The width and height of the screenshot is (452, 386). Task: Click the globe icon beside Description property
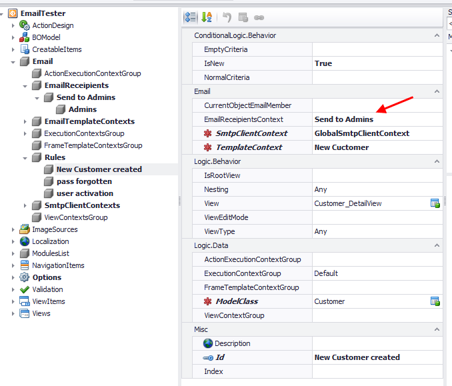(x=208, y=343)
